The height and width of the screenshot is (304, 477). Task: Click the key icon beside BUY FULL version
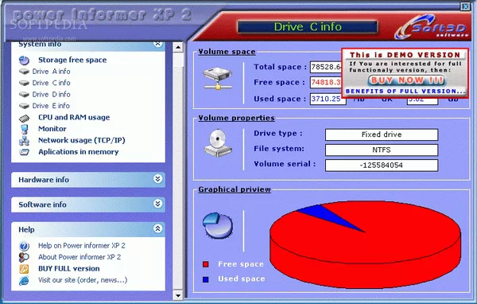pos(24,269)
